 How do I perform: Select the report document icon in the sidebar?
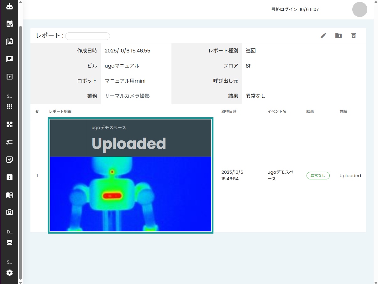(9, 41)
